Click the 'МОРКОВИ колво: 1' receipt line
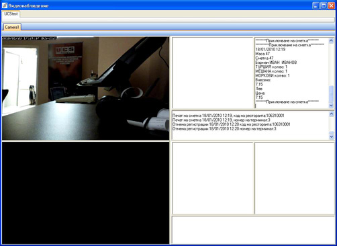 coord(273,76)
